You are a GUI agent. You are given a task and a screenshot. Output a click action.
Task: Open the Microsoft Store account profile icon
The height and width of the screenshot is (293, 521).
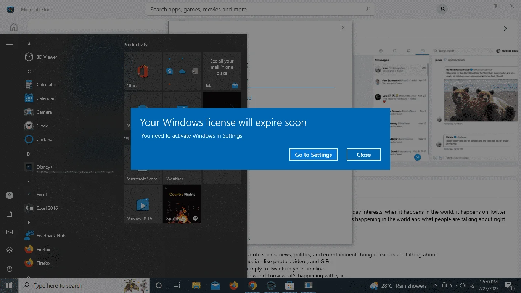click(x=442, y=10)
